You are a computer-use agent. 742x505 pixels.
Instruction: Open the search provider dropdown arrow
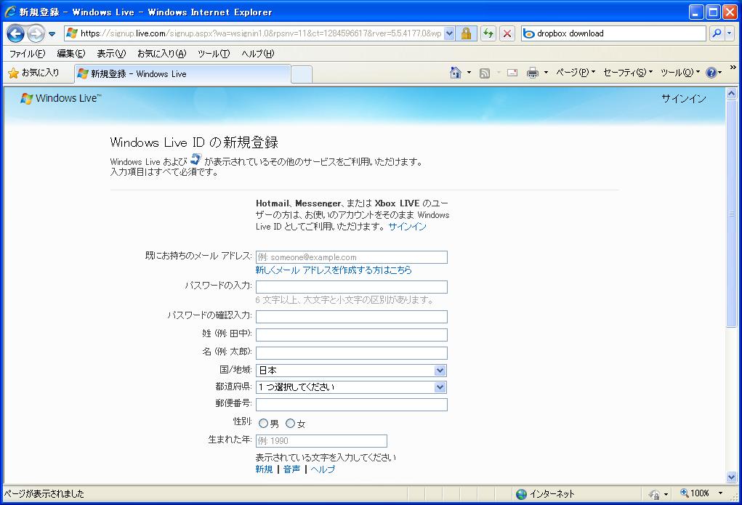coord(729,33)
